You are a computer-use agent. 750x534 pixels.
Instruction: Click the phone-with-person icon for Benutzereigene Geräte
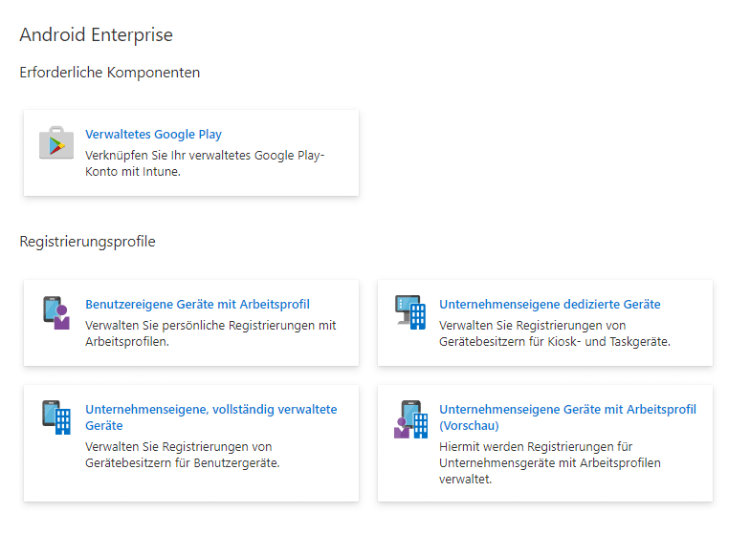[56, 313]
